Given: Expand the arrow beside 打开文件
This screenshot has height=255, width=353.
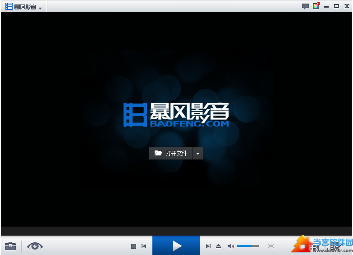Looking at the screenshot, I should 197,154.
